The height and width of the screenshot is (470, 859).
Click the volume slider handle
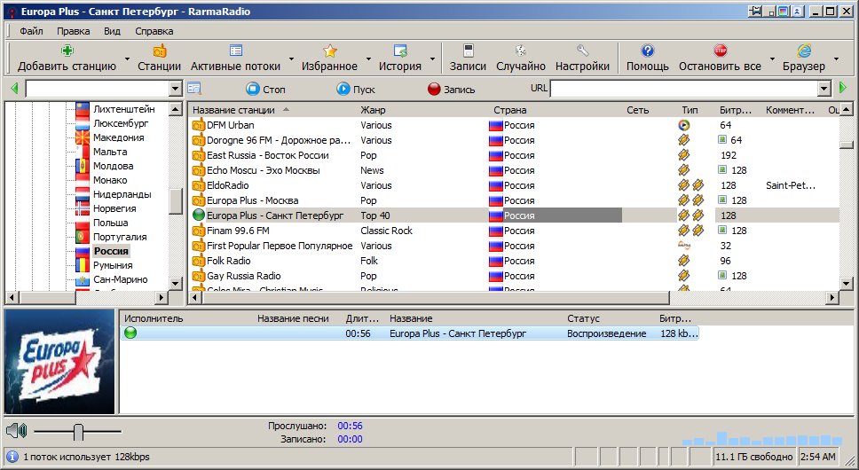tap(78, 432)
